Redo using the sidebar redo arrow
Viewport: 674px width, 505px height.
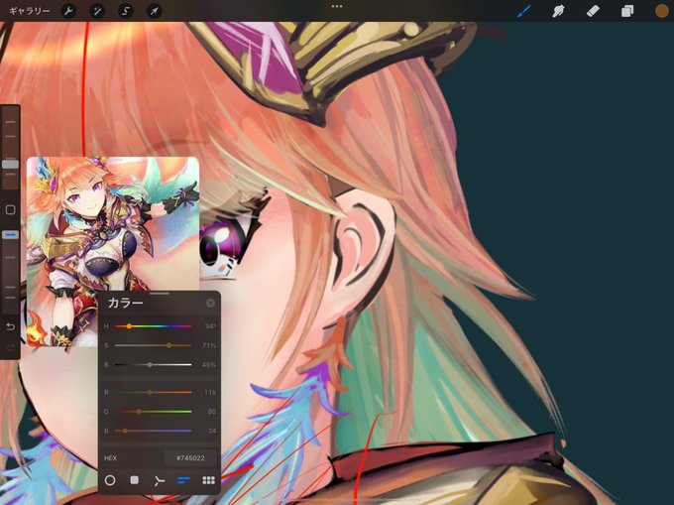click(10, 347)
